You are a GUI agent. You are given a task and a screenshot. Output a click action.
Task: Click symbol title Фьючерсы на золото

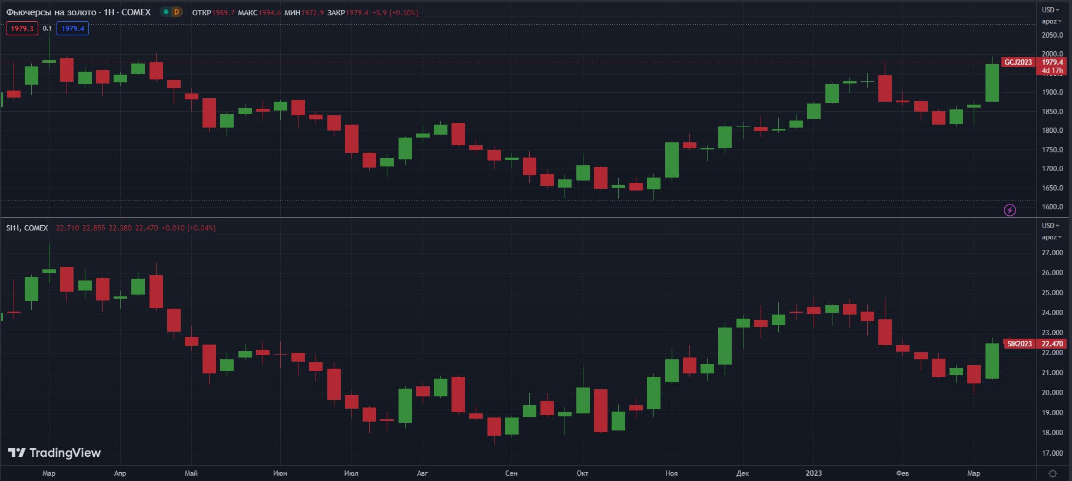click(x=51, y=12)
